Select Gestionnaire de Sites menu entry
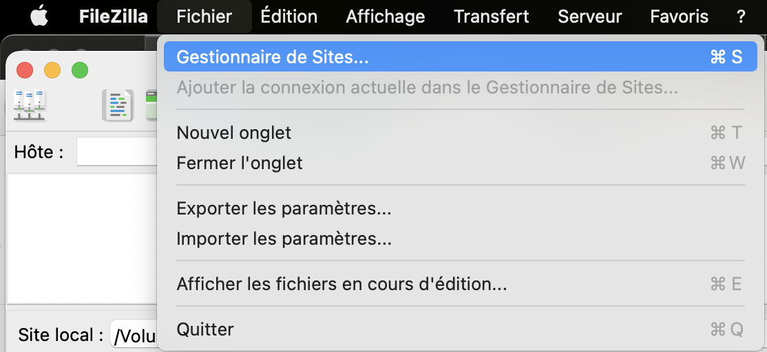 461,56
